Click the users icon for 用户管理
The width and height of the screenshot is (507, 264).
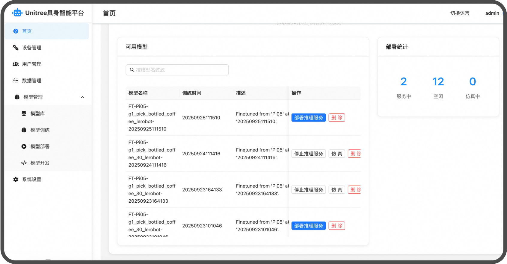[x=16, y=64]
